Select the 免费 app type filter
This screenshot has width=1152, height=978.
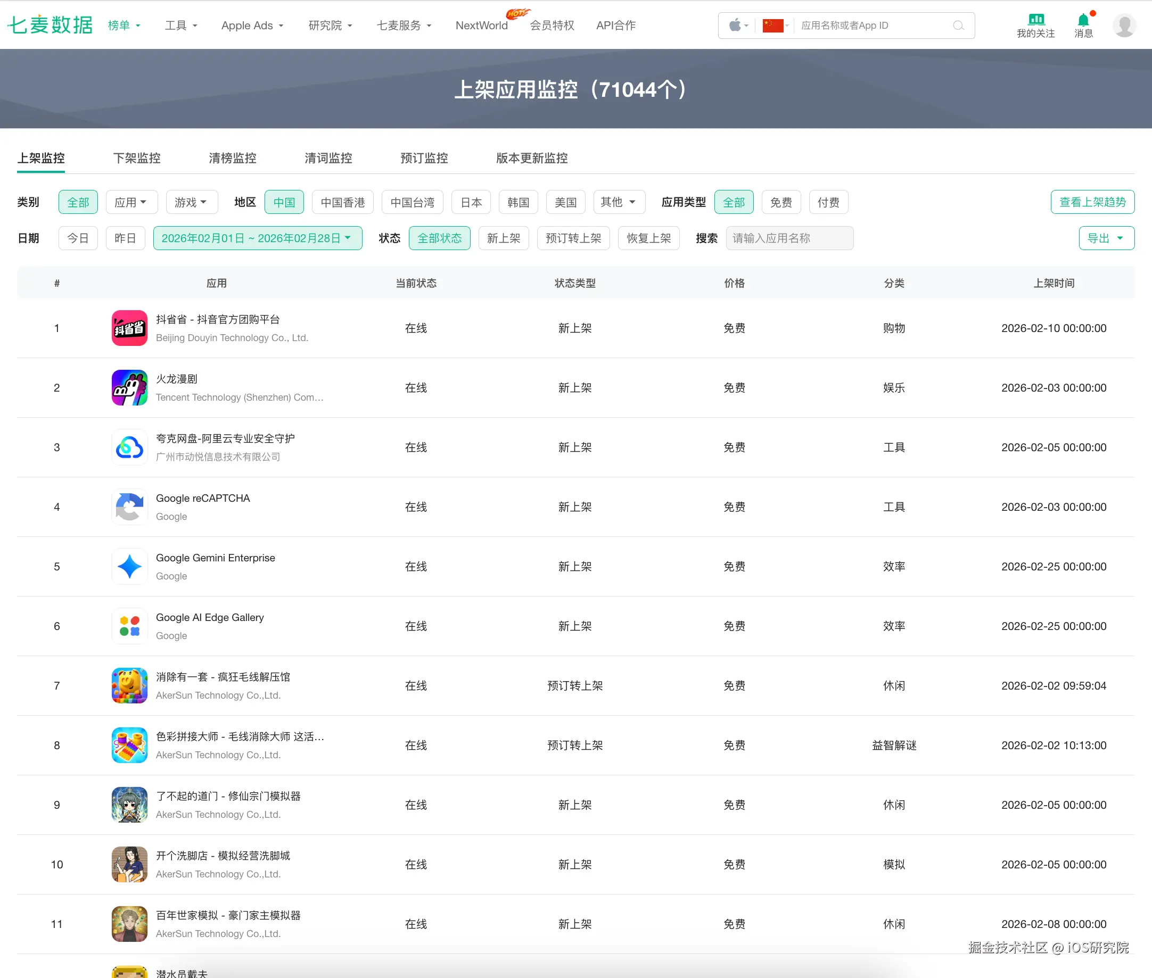[780, 202]
